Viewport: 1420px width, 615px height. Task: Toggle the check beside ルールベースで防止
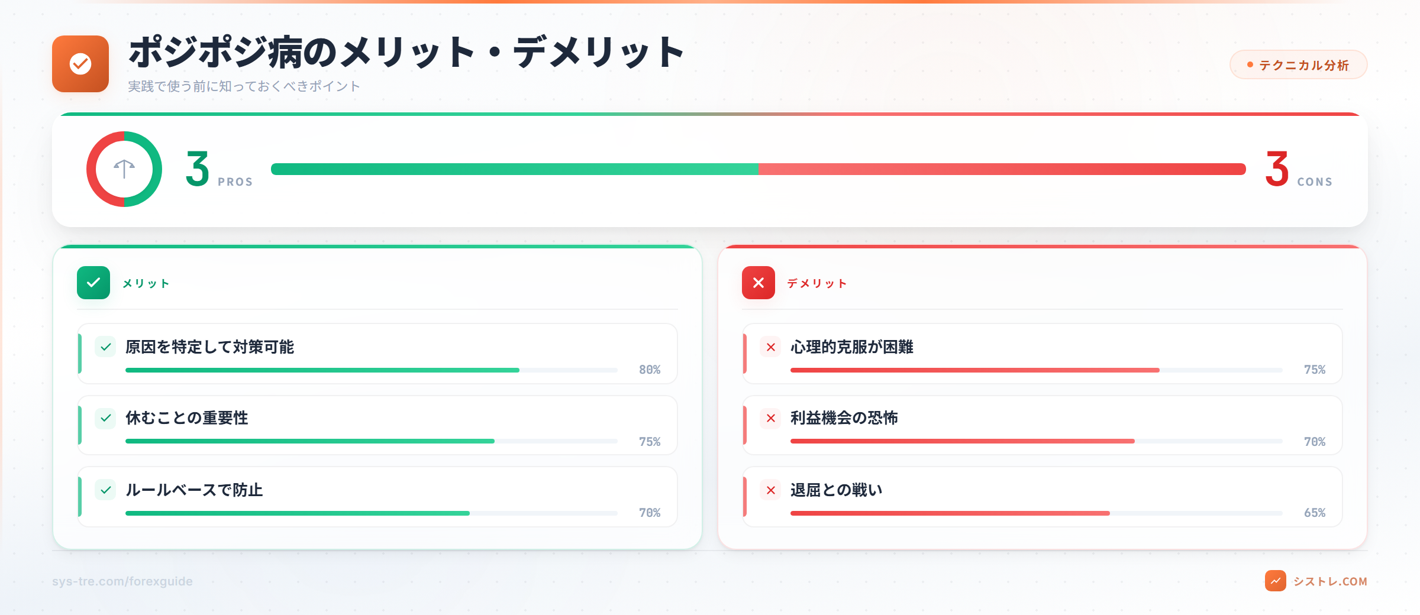106,490
